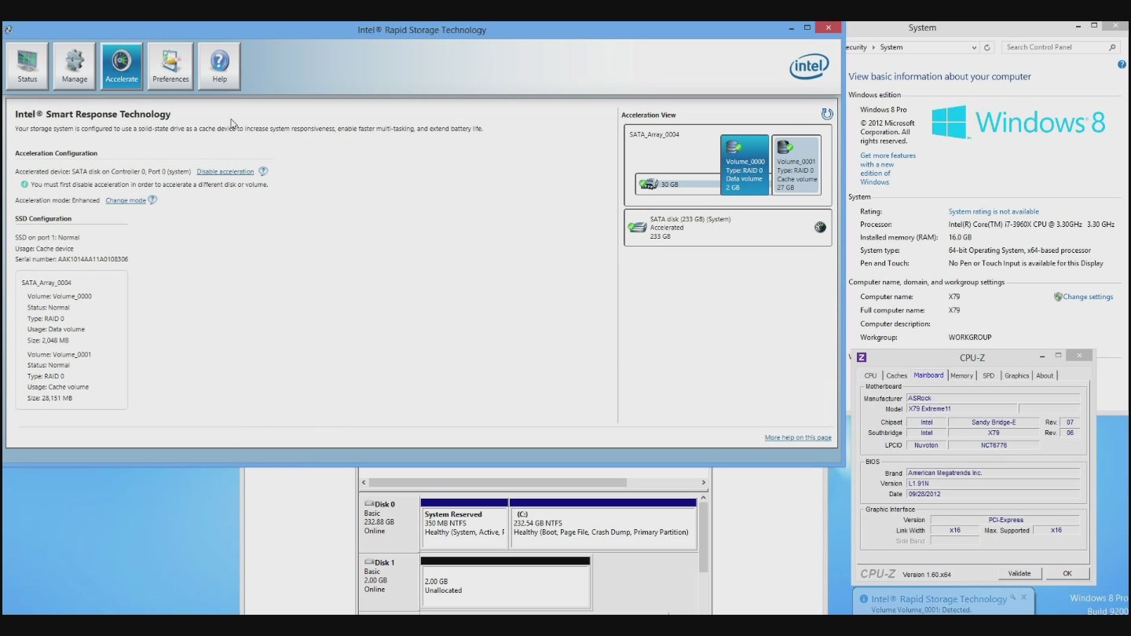Click the ASRock manufacturer field in CPU-Z
The width and height of the screenshot is (1131, 636).
pyautogui.click(x=995, y=398)
